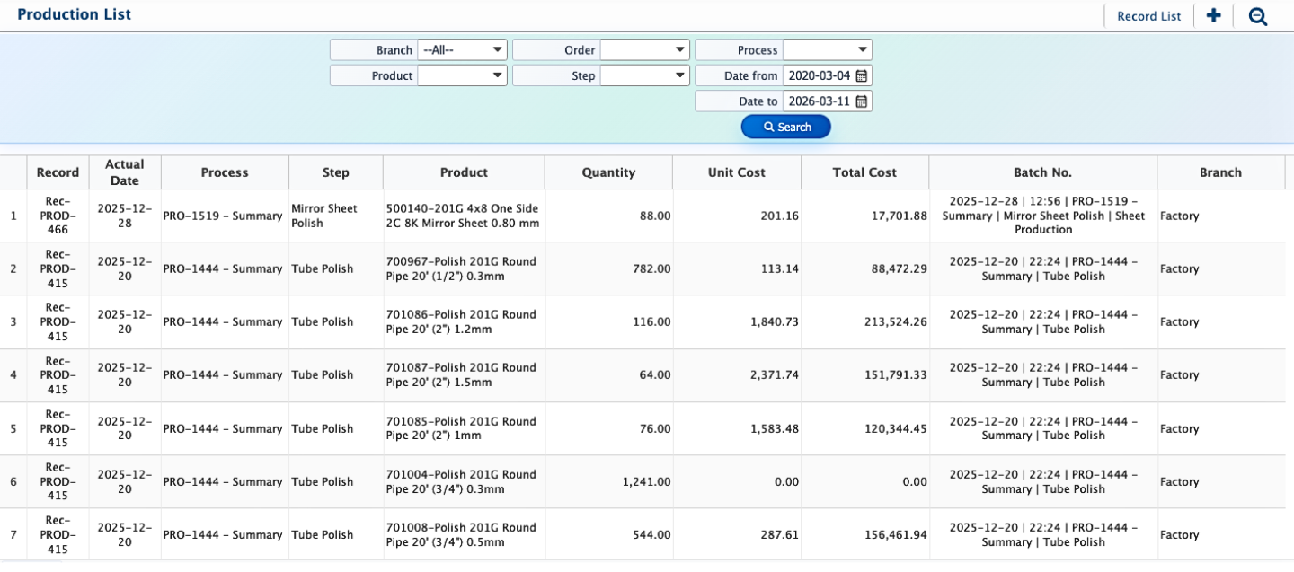The height and width of the screenshot is (572, 1294).
Task: Click the Date from input field
Action: tap(818, 75)
